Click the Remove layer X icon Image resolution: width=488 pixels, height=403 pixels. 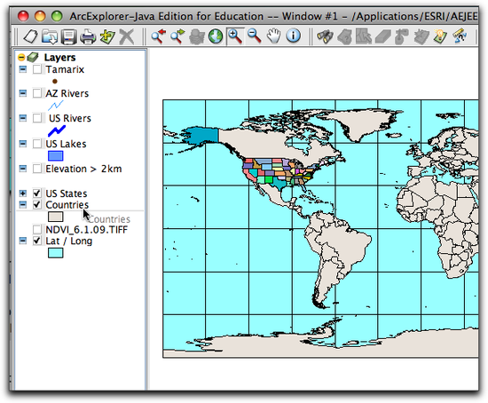[127, 36]
